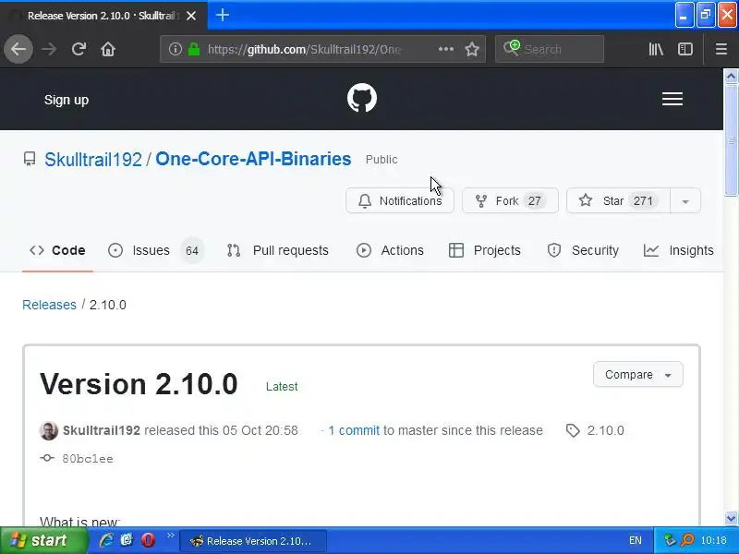
Task: Launch Opera from quick launch
Action: pos(148,540)
